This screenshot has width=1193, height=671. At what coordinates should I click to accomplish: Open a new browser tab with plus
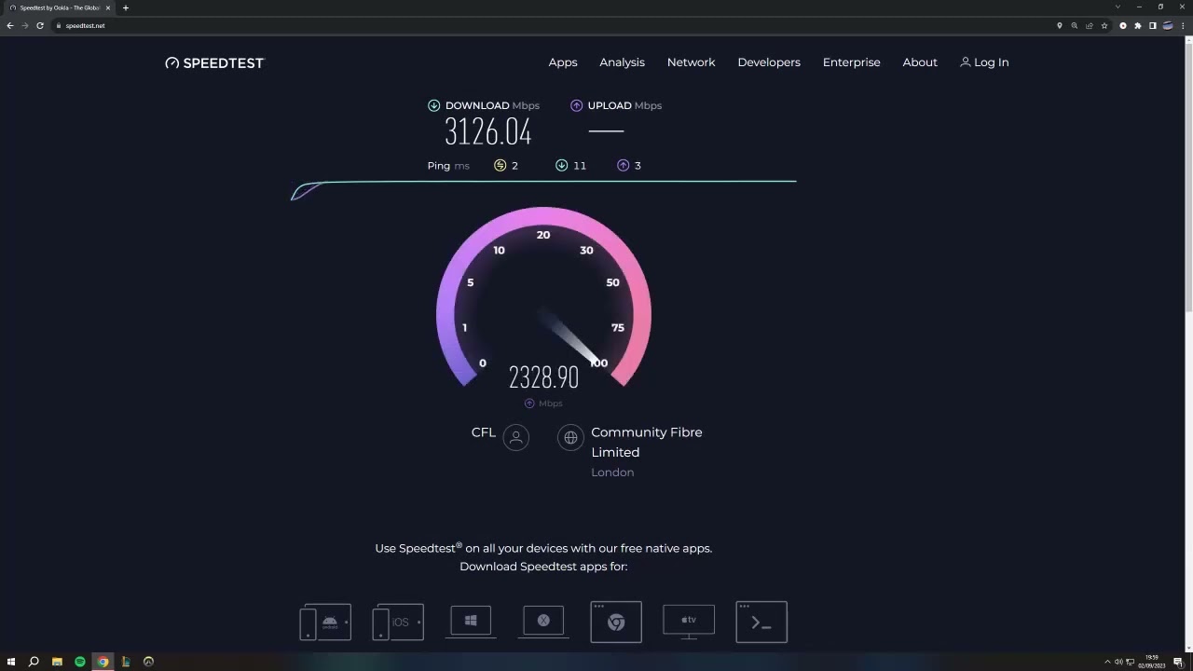(x=125, y=7)
